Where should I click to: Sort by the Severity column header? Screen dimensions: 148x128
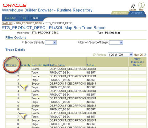click(25, 65)
